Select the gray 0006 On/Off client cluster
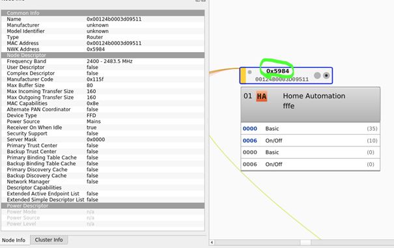The height and width of the screenshot is (248, 394). pyautogui.click(x=310, y=164)
